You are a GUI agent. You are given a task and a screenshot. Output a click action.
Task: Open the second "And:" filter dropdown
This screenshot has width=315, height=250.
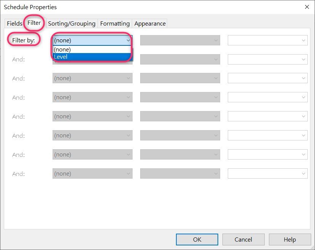pos(91,78)
